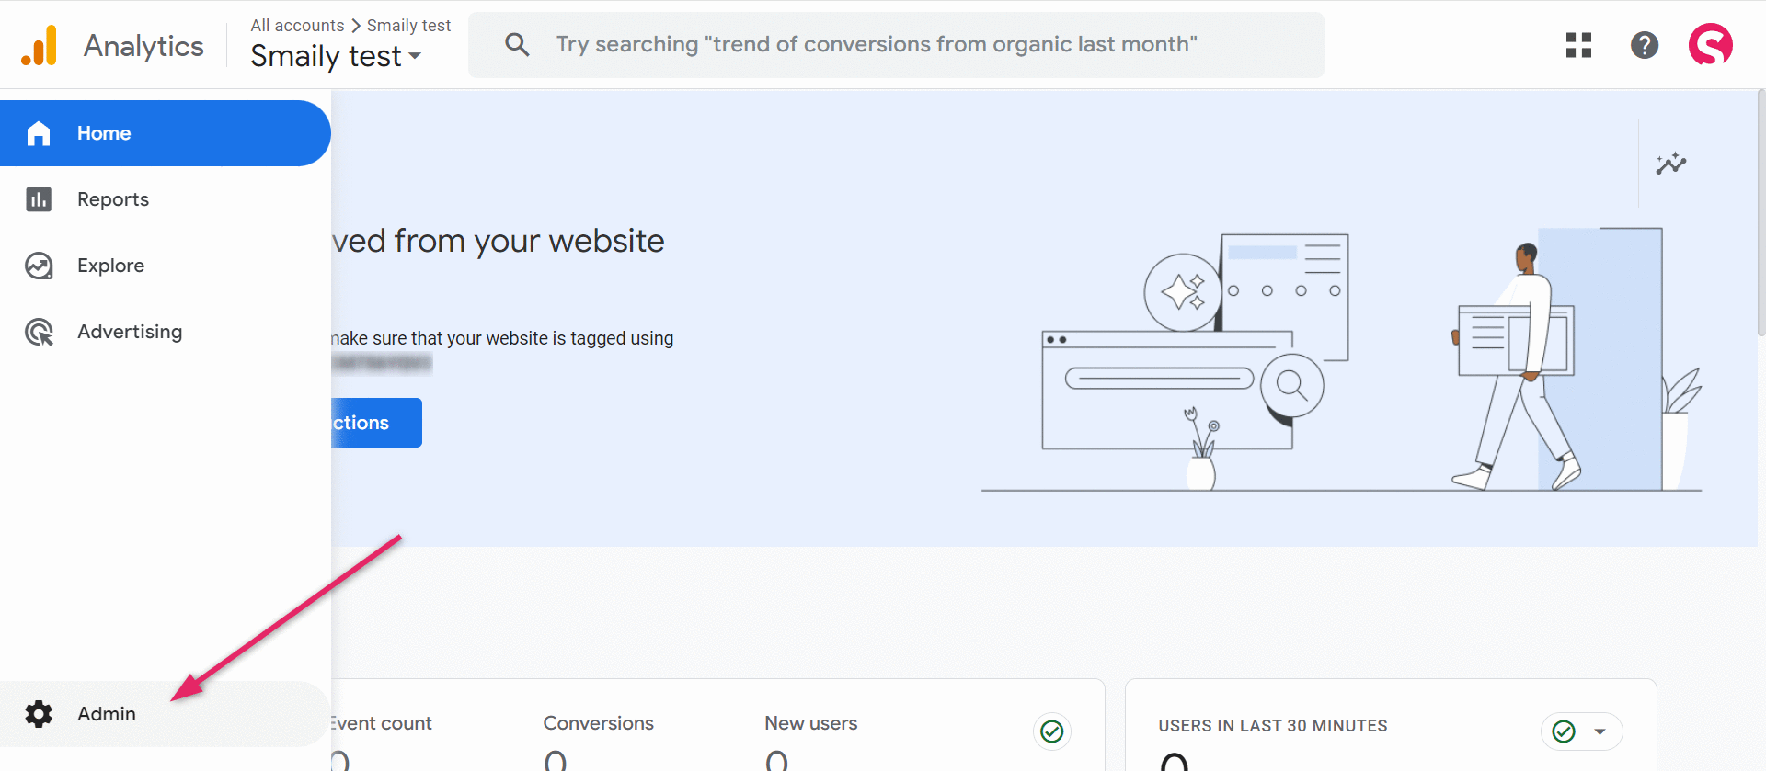
Task: Click the green check beside New users
Action: click(1051, 731)
